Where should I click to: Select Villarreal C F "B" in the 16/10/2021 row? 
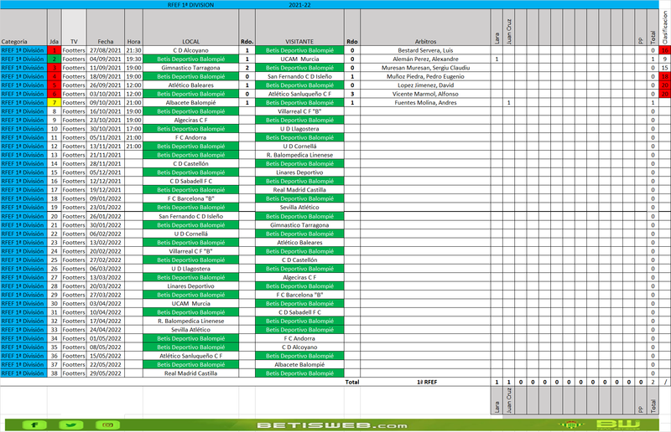pos(299,111)
